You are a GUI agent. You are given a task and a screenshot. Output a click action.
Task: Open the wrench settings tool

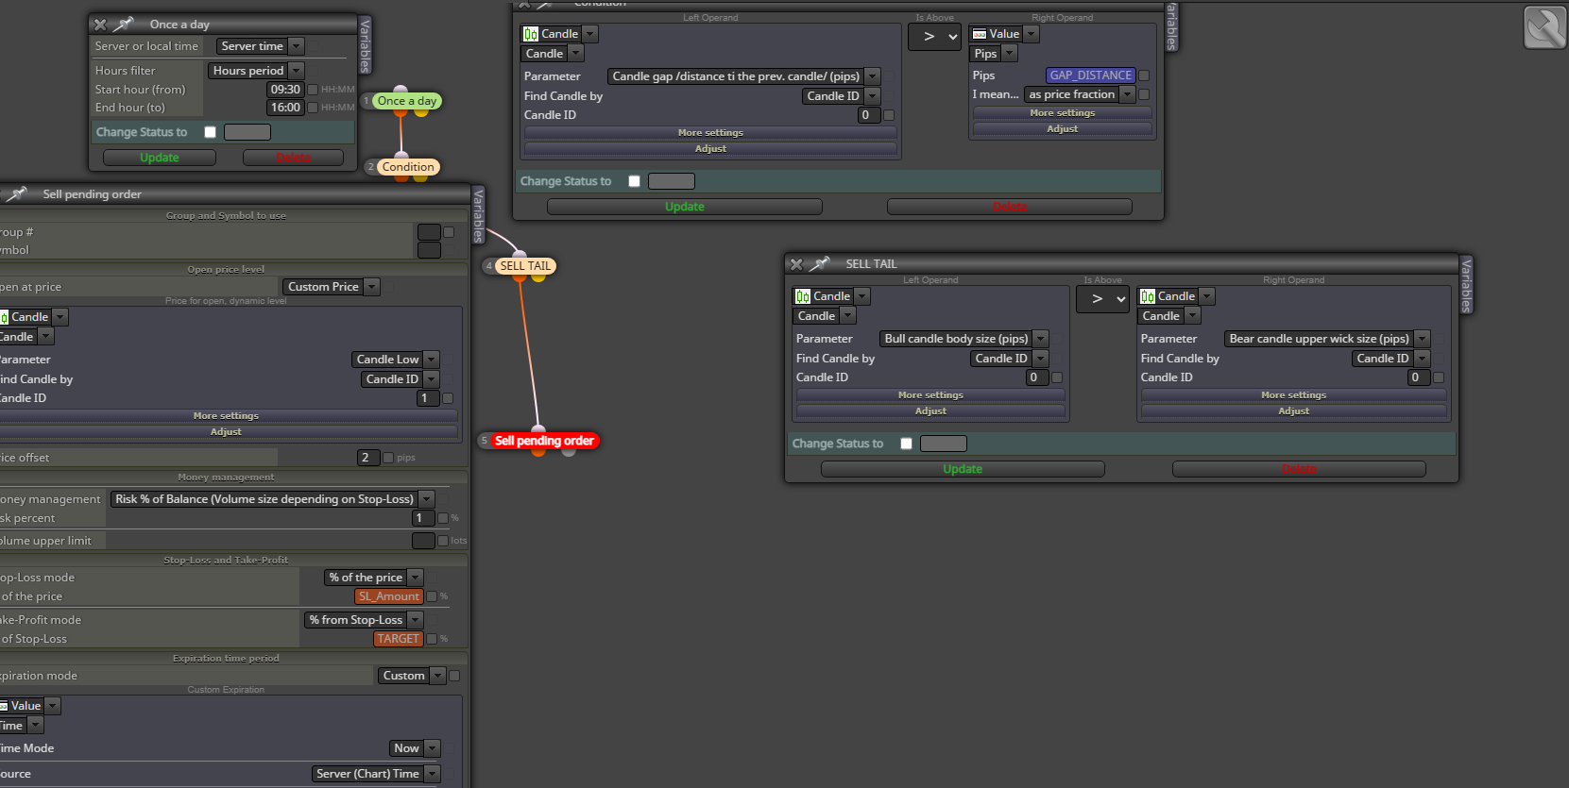click(x=1545, y=26)
